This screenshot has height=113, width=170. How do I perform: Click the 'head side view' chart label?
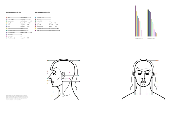point(151,38)
